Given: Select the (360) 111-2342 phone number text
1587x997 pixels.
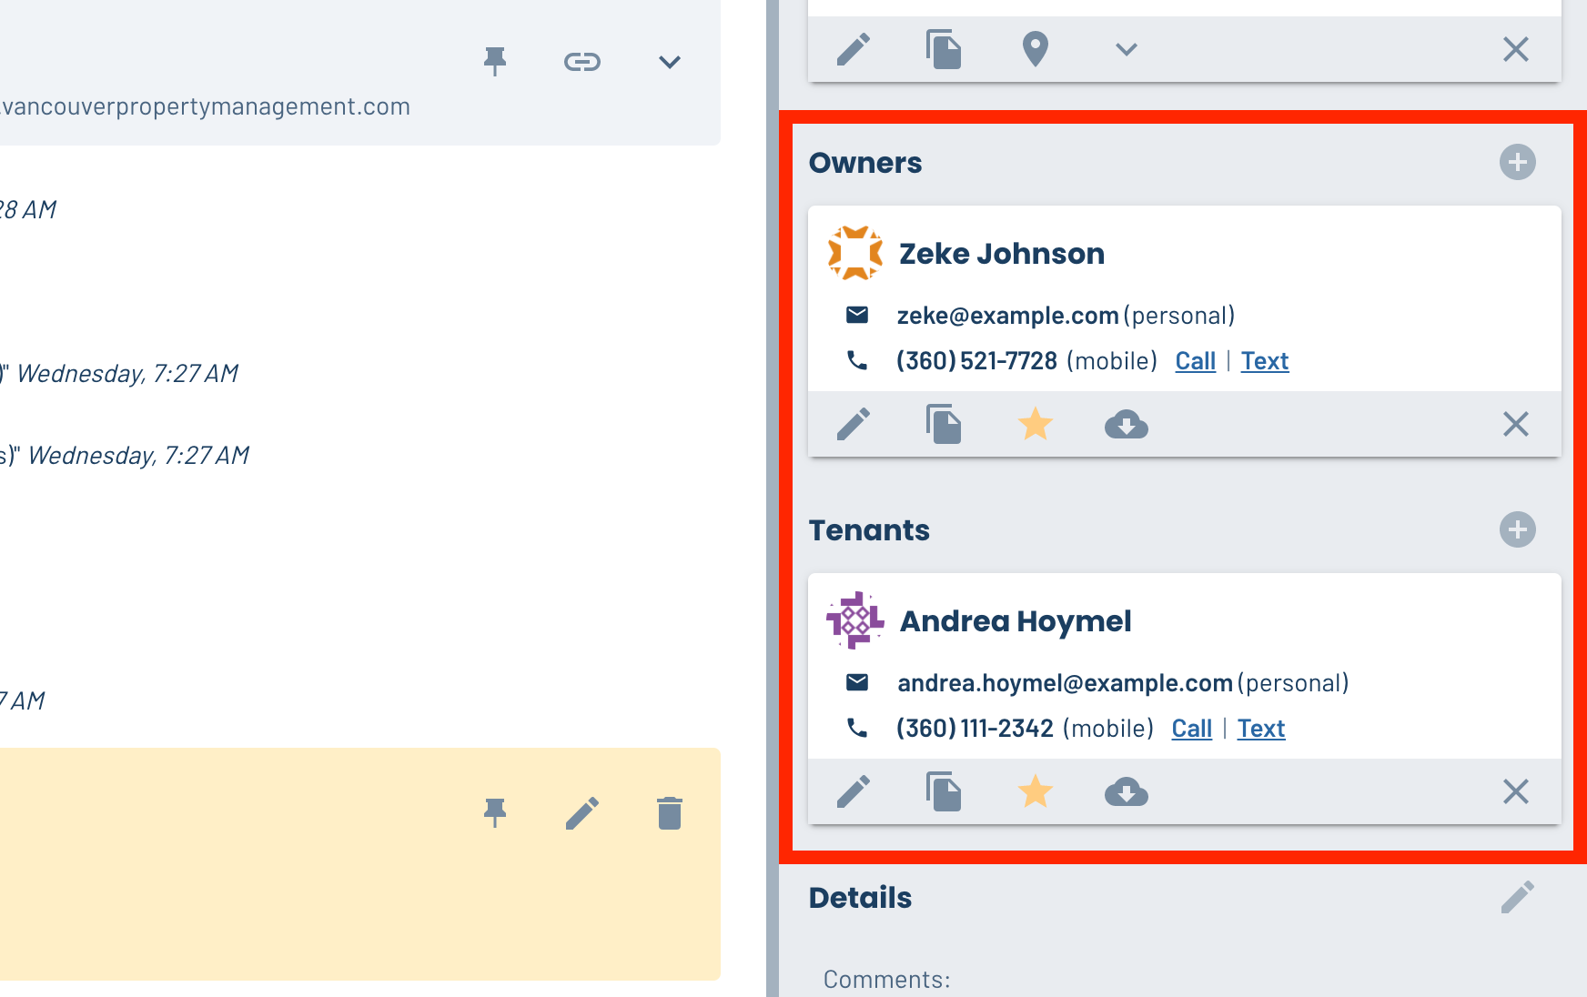Looking at the screenshot, I should point(975,729).
